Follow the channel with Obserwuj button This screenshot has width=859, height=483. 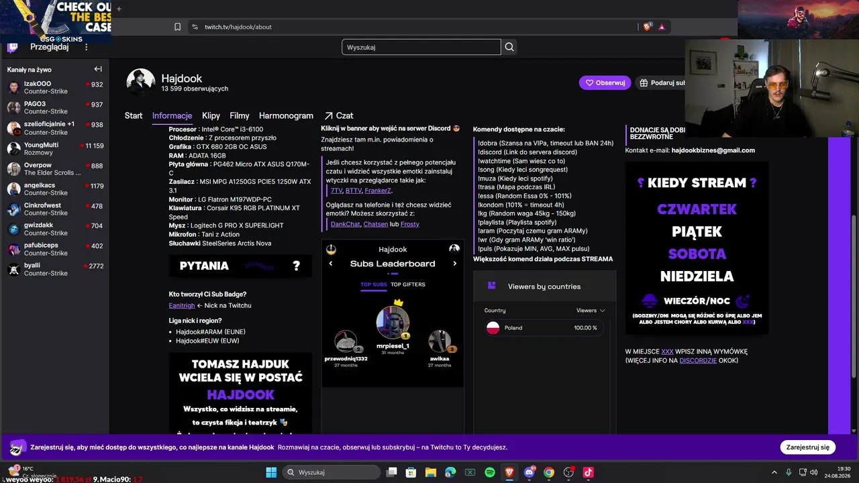(605, 83)
